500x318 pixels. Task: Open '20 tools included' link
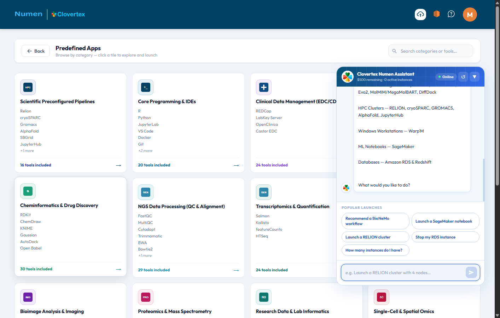point(154,165)
